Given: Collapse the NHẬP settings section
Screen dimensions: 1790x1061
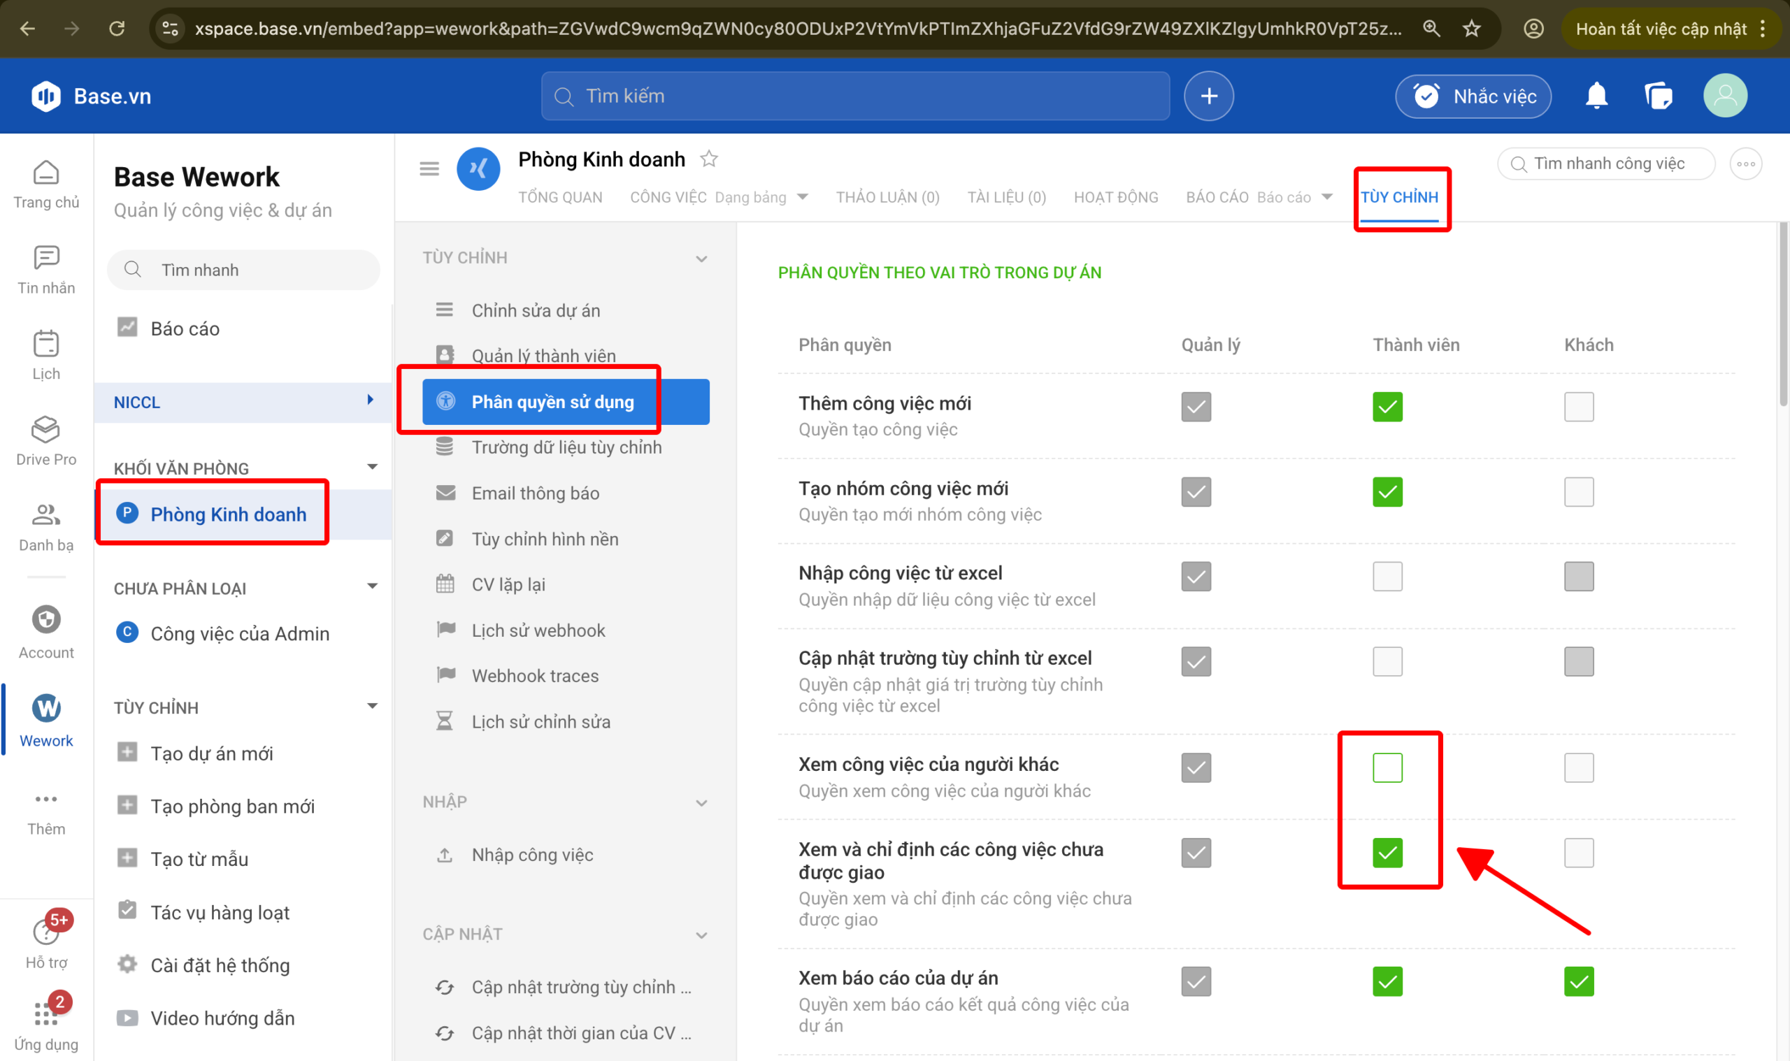Looking at the screenshot, I should click(x=701, y=802).
